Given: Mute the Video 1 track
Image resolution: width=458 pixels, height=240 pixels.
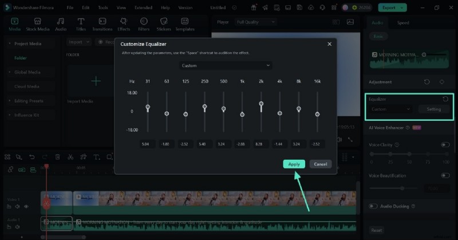Looking at the screenshot, I should tap(18, 207).
